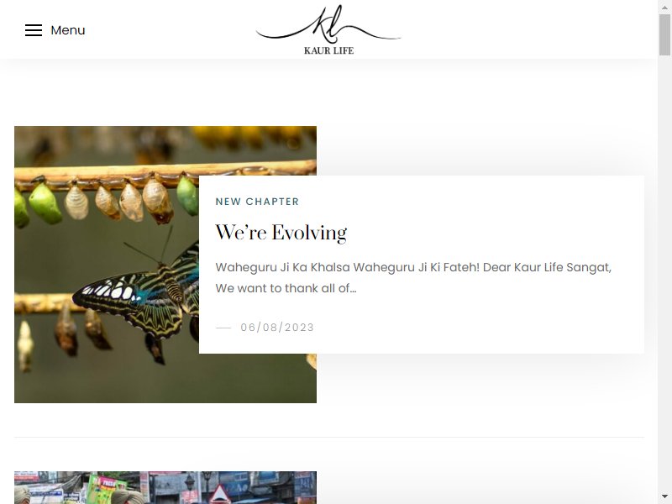Image resolution: width=672 pixels, height=504 pixels.
Task: Click the warning triangle sign in street photo
Action: click(219, 494)
